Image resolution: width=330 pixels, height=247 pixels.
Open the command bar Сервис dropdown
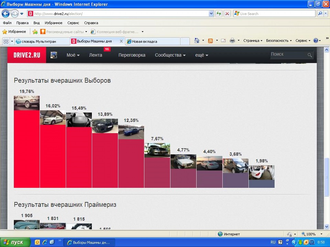[303, 40]
